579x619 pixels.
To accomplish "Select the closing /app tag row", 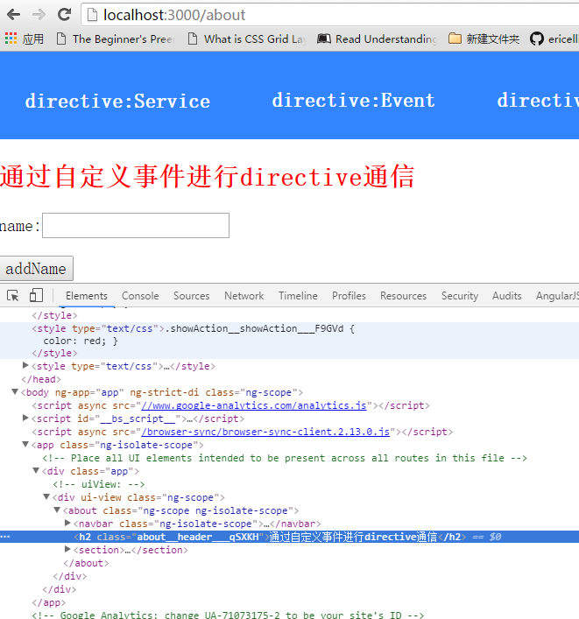I will [48, 602].
